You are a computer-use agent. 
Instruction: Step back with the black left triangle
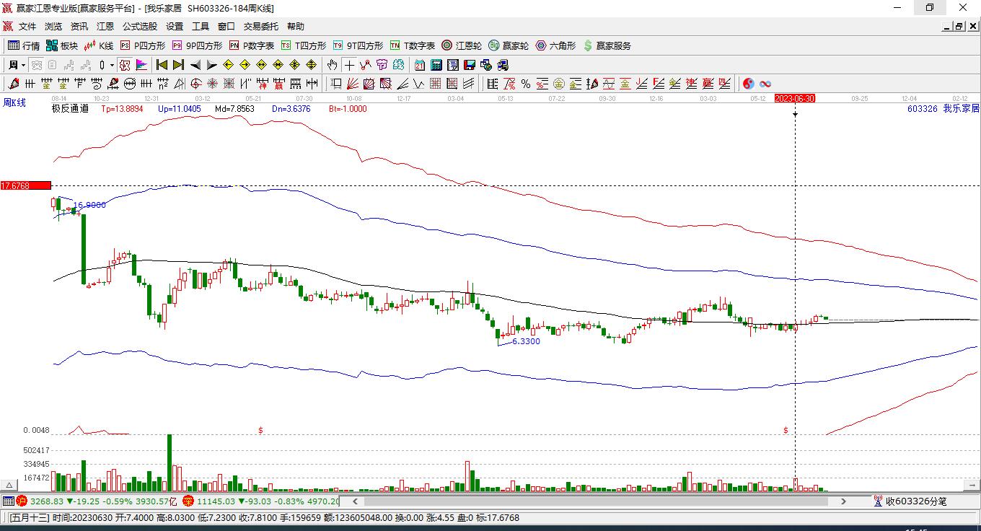[x=195, y=65]
